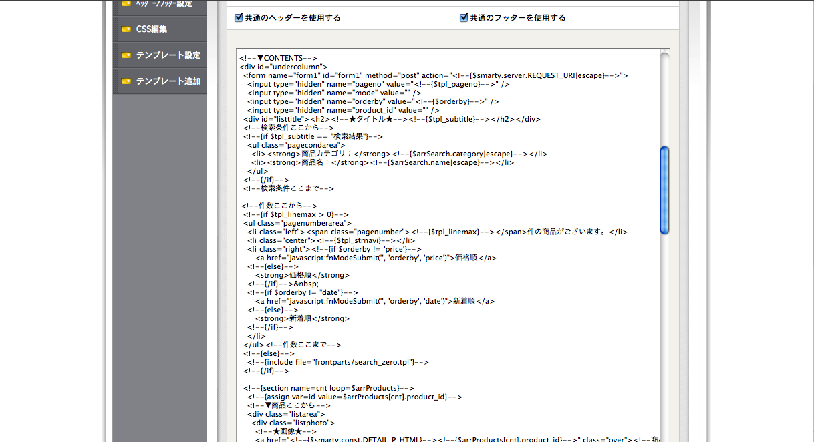Click the yellow icon beside テンプレート追加

pyautogui.click(x=126, y=81)
